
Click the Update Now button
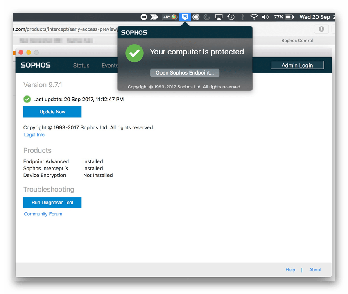52,112
